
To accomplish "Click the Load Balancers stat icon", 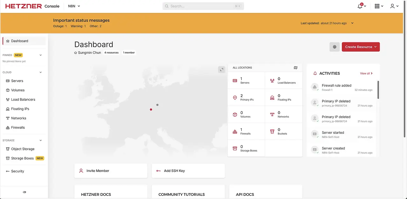I will [x=272, y=81].
